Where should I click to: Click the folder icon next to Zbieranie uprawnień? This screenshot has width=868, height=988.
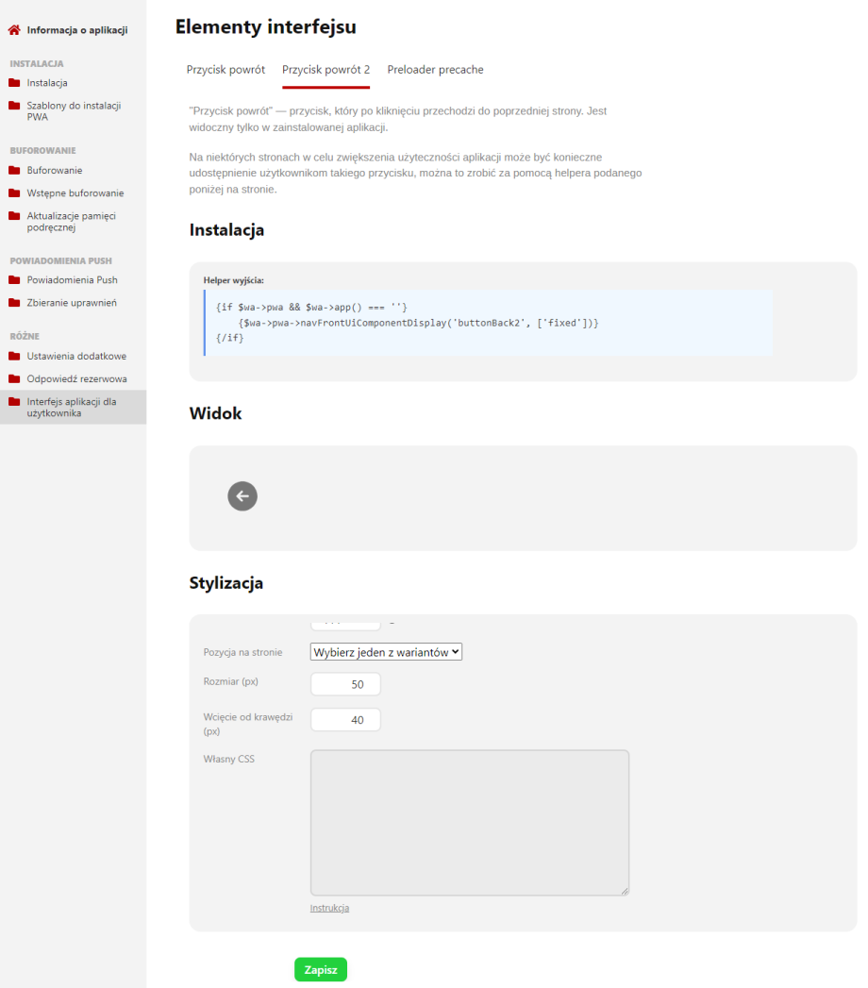(x=14, y=303)
